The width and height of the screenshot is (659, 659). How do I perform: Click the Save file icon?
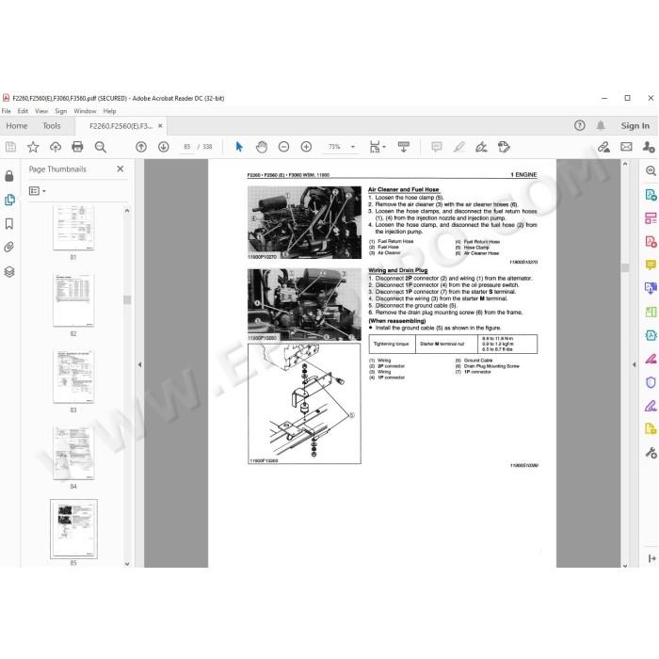(x=10, y=147)
